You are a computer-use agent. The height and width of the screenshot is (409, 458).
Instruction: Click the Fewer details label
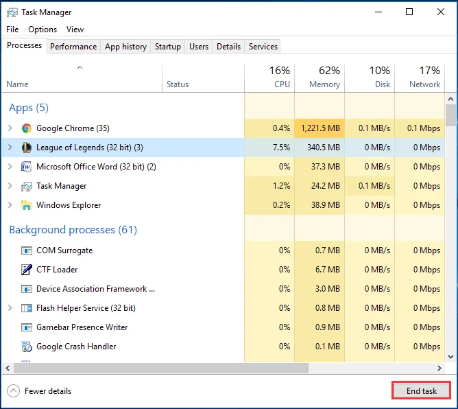48,391
